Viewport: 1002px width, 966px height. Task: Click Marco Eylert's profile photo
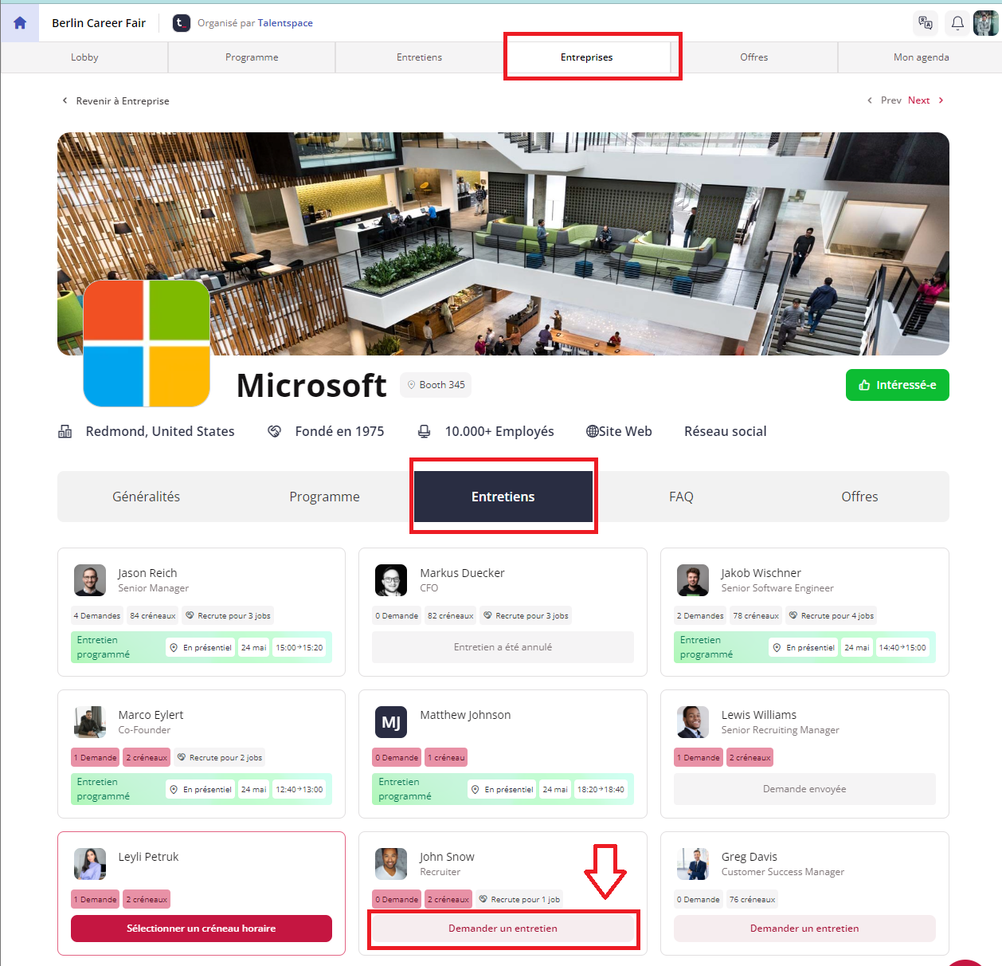(90, 722)
